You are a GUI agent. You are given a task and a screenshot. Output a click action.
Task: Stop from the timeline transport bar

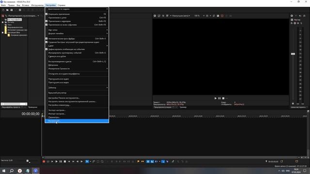point(64,161)
